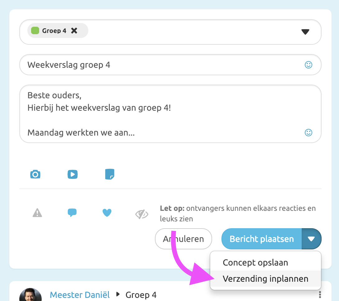Toggle the hidden-eye visibility icon
This screenshot has width=339, height=301.
[142, 213]
